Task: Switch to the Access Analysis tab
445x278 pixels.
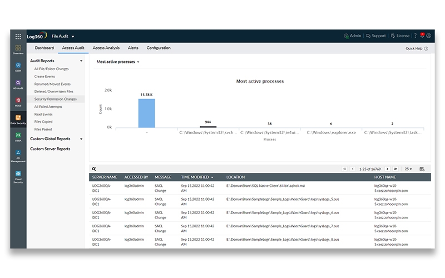Action: coord(106,48)
